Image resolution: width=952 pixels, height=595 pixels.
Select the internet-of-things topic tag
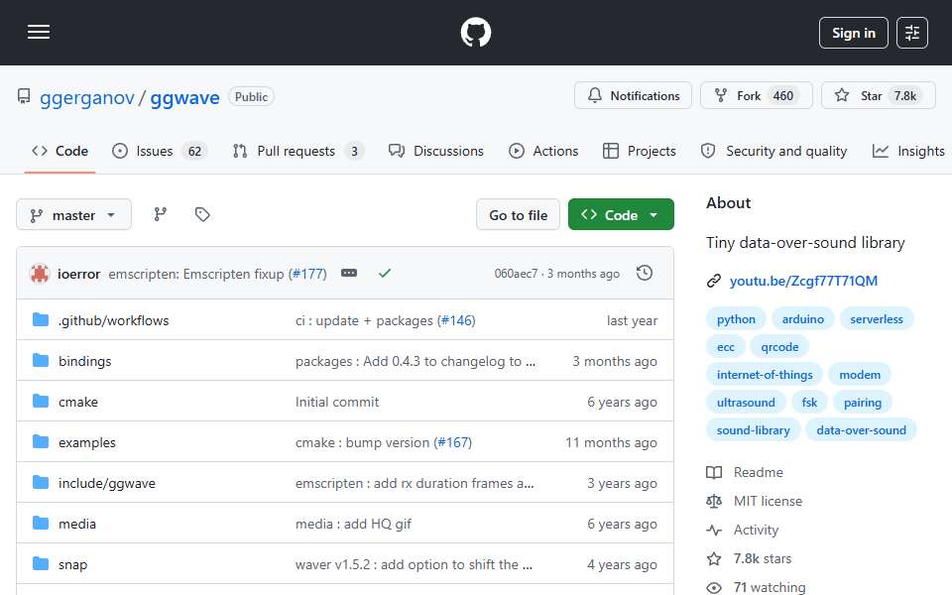(765, 375)
